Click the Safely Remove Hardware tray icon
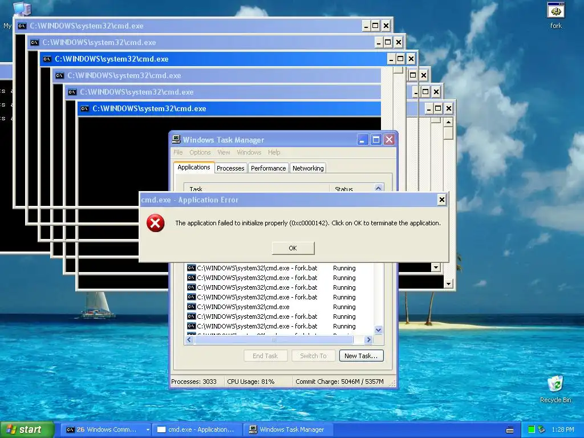584x438 pixels. pos(542,429)
